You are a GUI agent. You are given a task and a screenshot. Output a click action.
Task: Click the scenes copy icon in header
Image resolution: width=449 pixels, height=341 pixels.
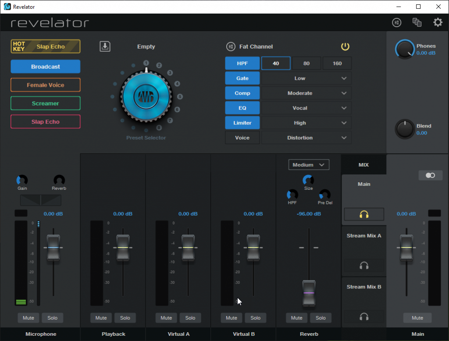(417, 22)
